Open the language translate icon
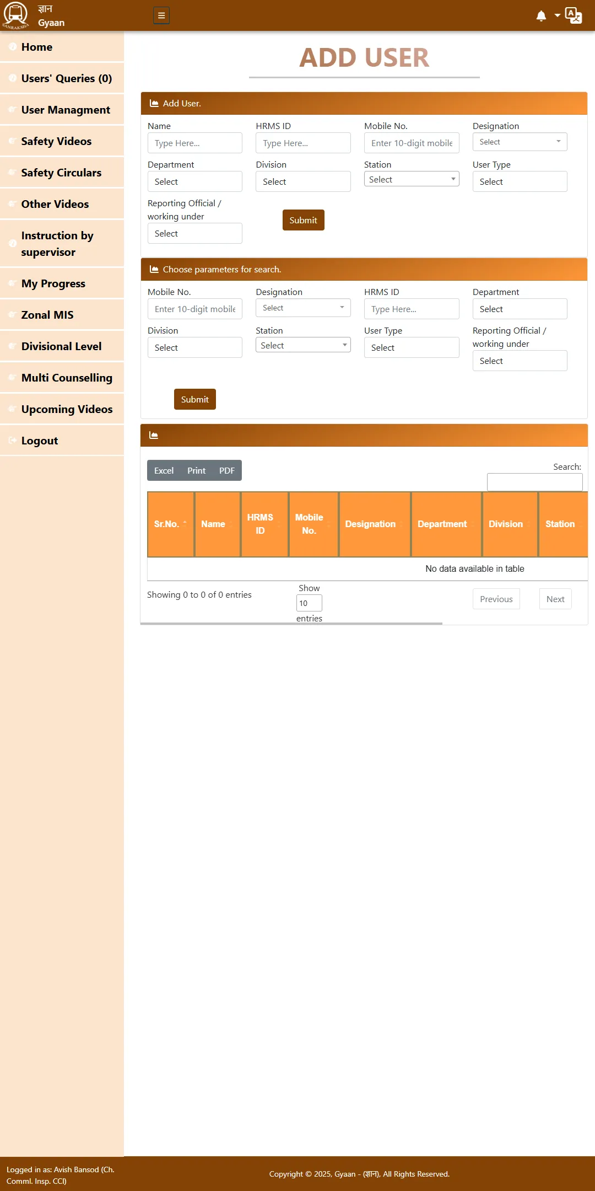 (574, 15)
